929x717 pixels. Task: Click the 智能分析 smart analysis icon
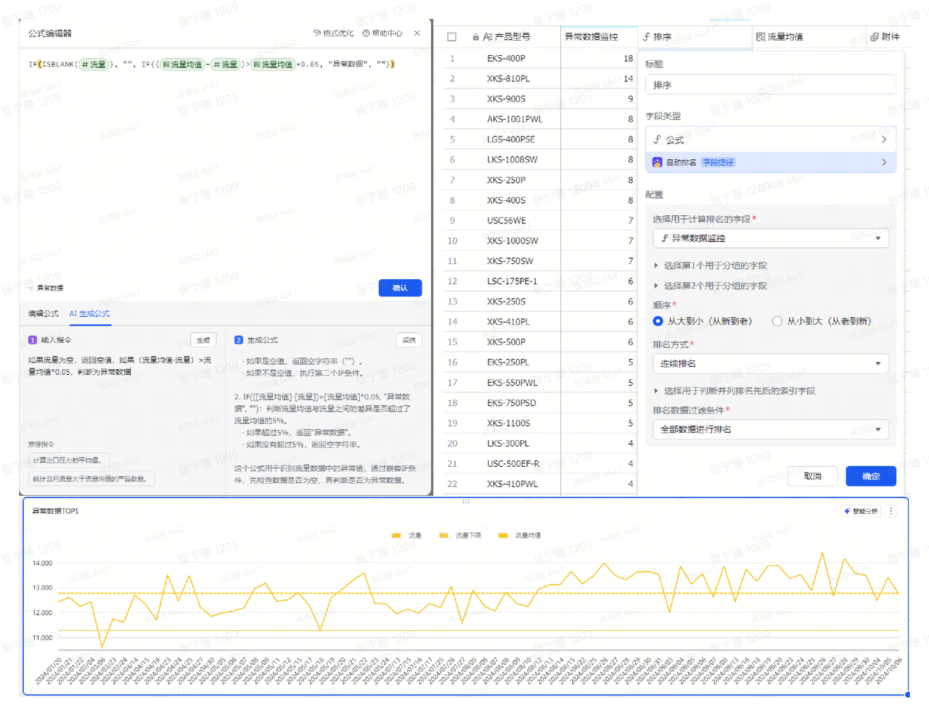tap(846, 511)
